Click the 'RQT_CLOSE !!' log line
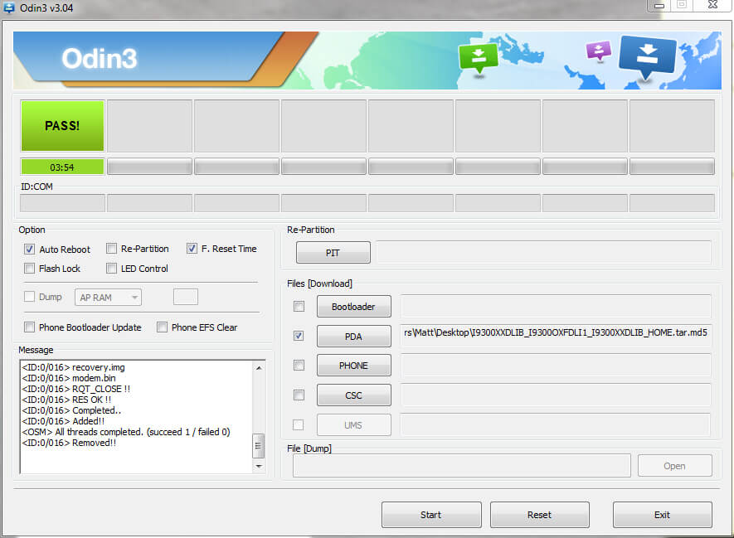 (76, 389)
